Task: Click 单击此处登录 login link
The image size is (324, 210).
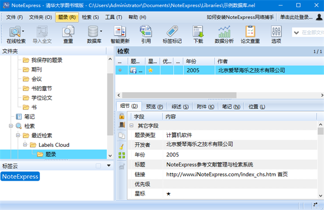Action: tap(296, 17)
